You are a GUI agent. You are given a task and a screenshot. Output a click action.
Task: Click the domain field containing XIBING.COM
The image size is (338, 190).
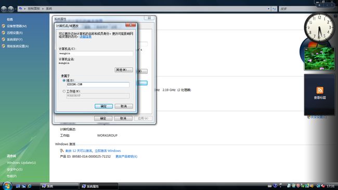[98, 84]
